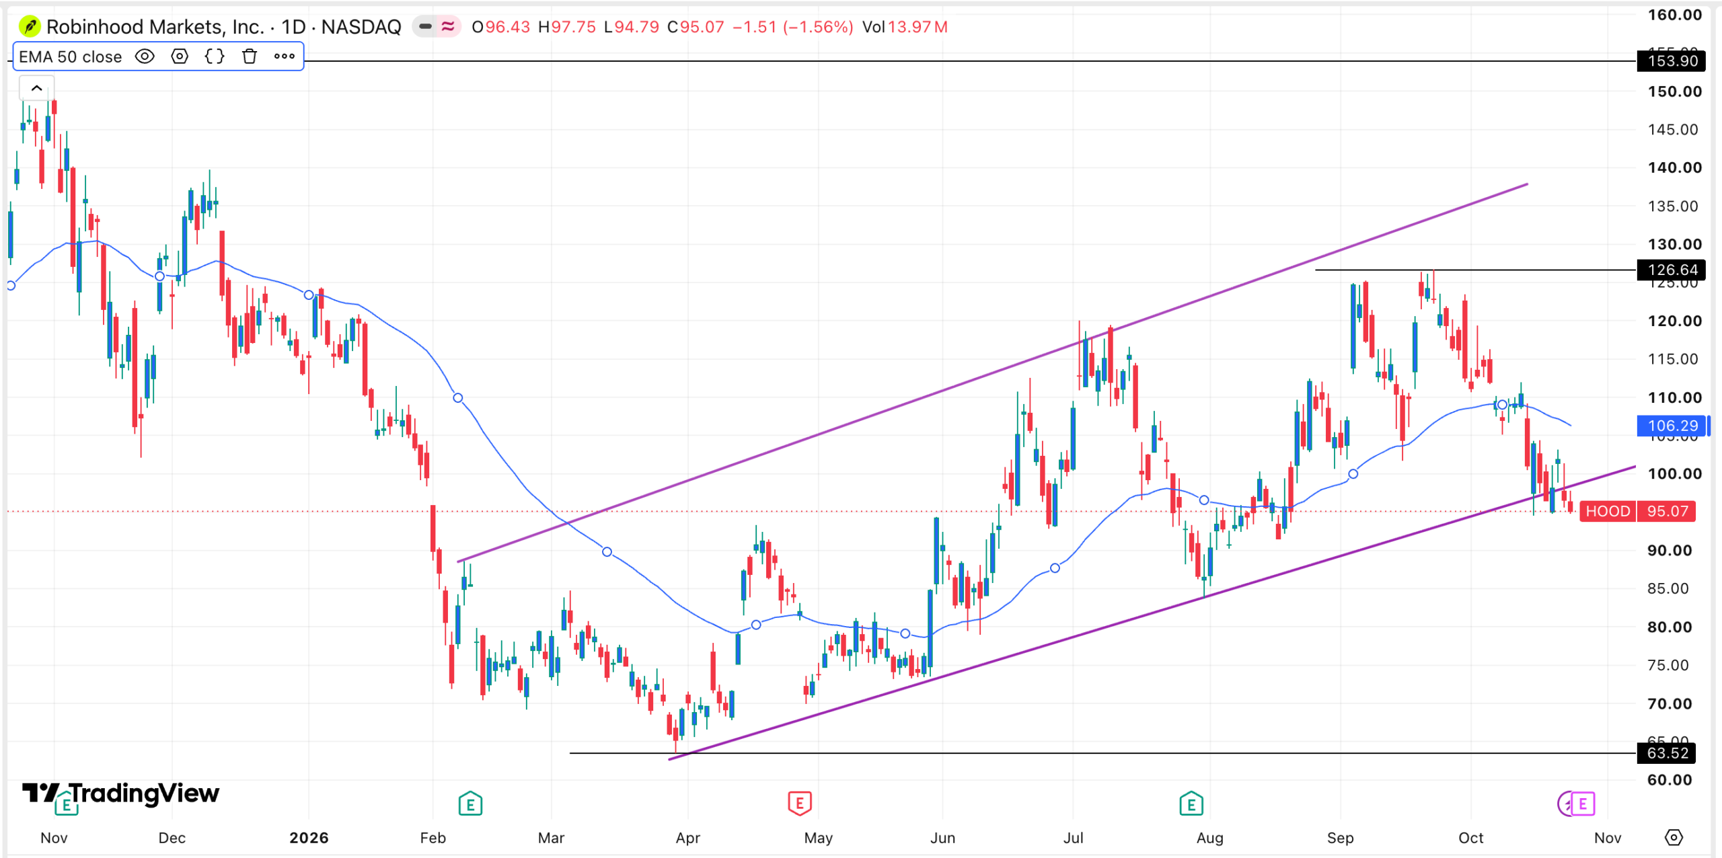Click the HOOD last price label

click(1637, 511)
